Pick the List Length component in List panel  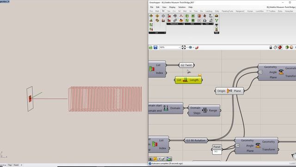pyautogui.click(x=151, y=20)
